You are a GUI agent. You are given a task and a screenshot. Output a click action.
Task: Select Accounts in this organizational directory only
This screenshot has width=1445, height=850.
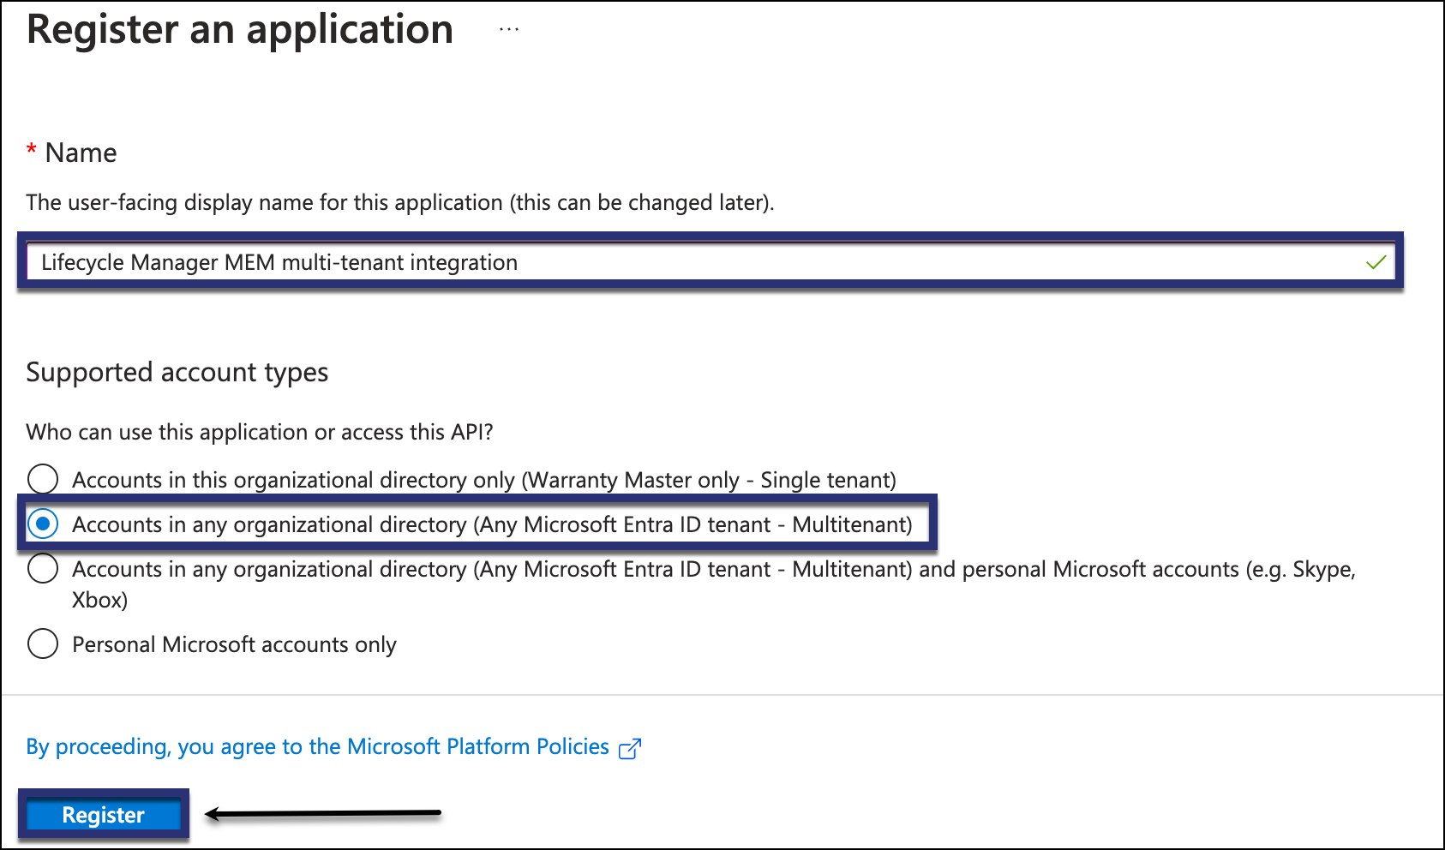tap(43, 479)
